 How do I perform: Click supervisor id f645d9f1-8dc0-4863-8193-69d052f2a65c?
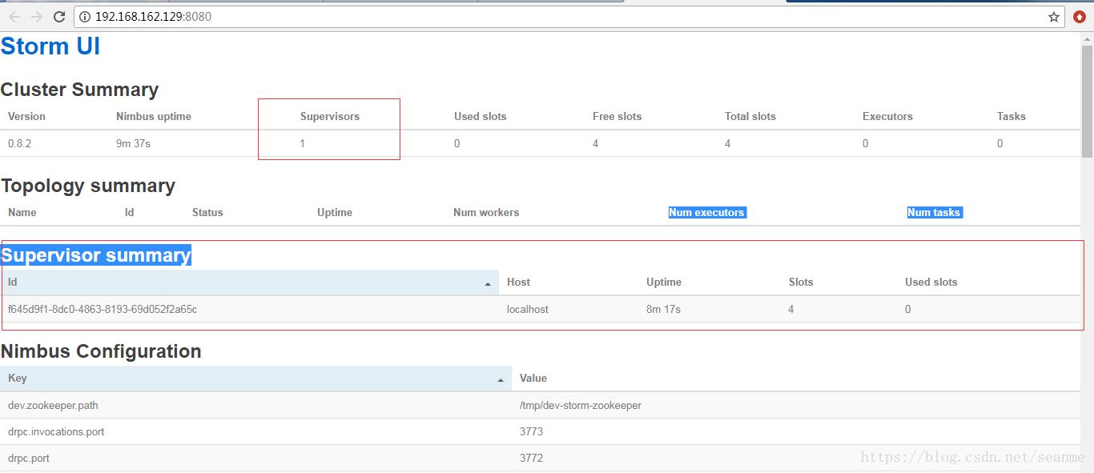pyautogui.click(x=103, y=310)
